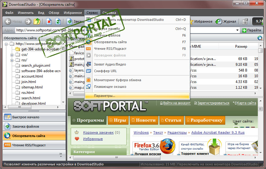Image resolution: width=266 pixels, height=169 pixels.
Task: Click the web preview horizontal scrollbar
Action: (117, 158)
